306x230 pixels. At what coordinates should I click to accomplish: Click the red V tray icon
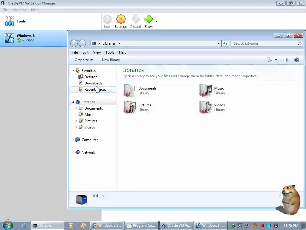[x=247, y=226]
